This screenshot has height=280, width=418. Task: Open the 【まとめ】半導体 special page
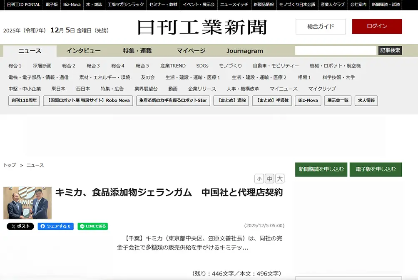pyautogui.click(x=273, y=101)
